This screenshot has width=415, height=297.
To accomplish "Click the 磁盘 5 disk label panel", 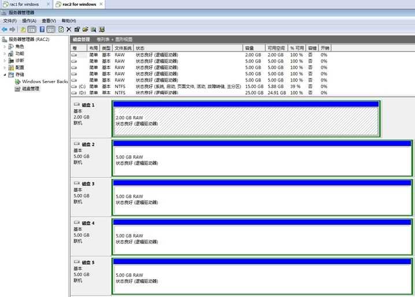I will (x=91, y=276).
